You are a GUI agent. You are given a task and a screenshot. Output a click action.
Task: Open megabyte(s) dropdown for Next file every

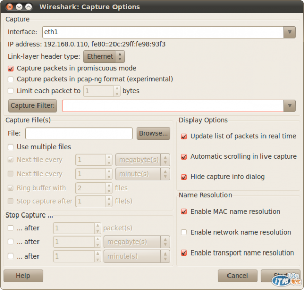click(142, 160)
